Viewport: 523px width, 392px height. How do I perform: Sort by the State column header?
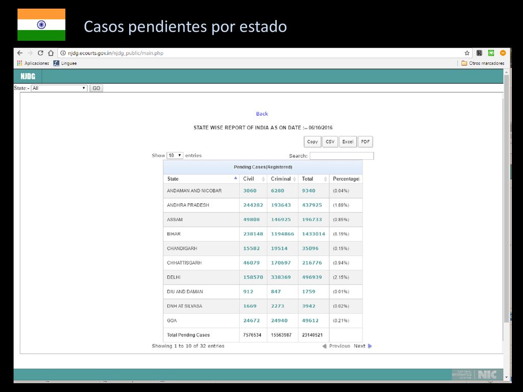click(201, 179)
